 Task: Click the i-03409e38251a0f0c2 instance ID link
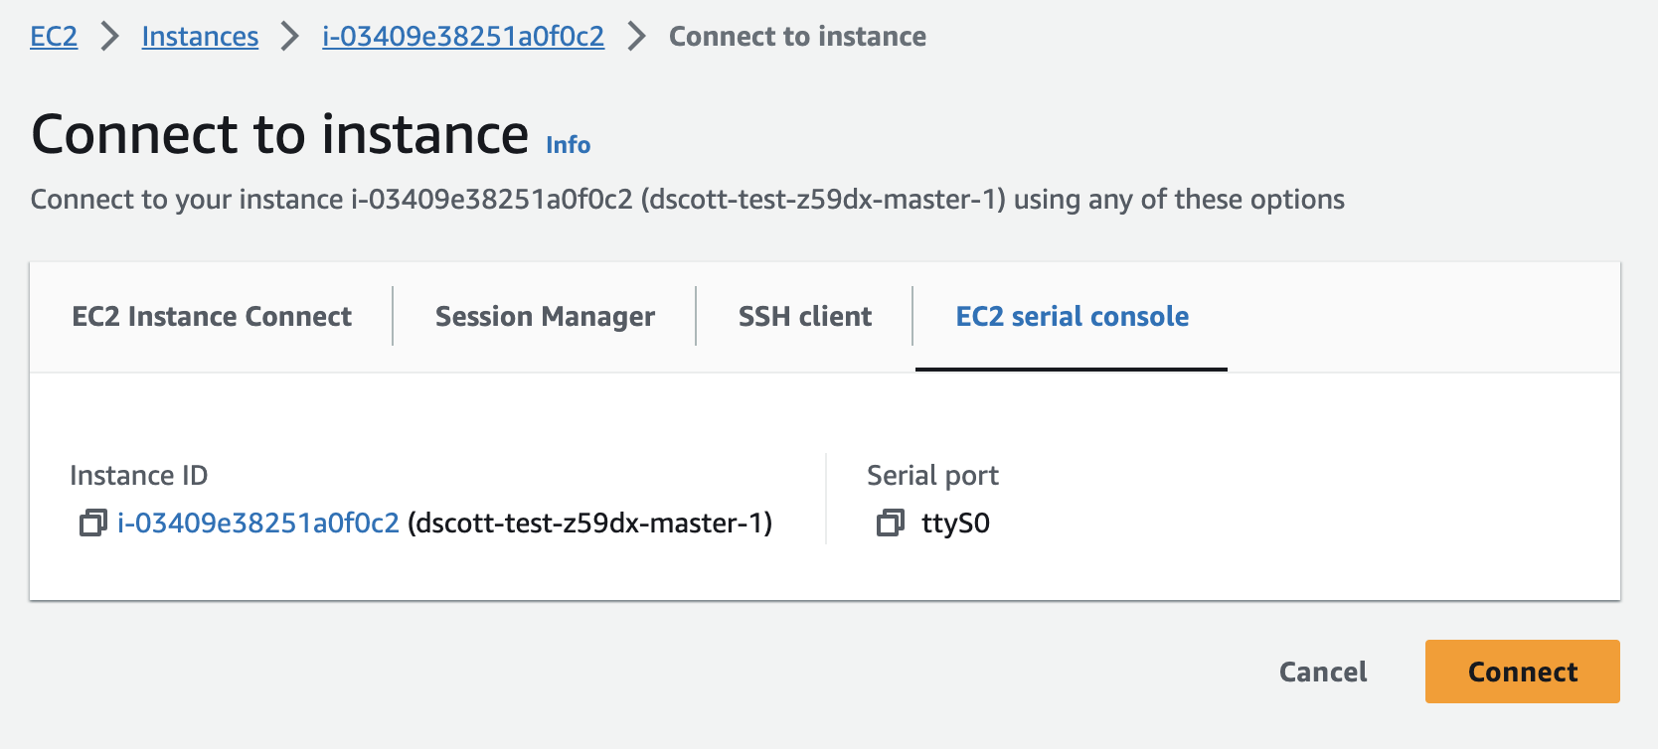[255, 523]
